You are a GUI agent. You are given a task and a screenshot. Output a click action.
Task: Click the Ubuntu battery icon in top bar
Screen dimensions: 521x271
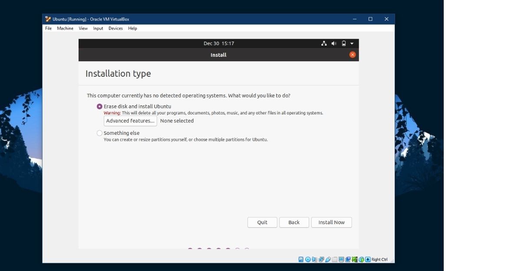(344, 43)
